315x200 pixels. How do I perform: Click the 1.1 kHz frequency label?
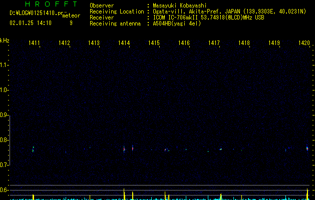click(x=4, y=65)
